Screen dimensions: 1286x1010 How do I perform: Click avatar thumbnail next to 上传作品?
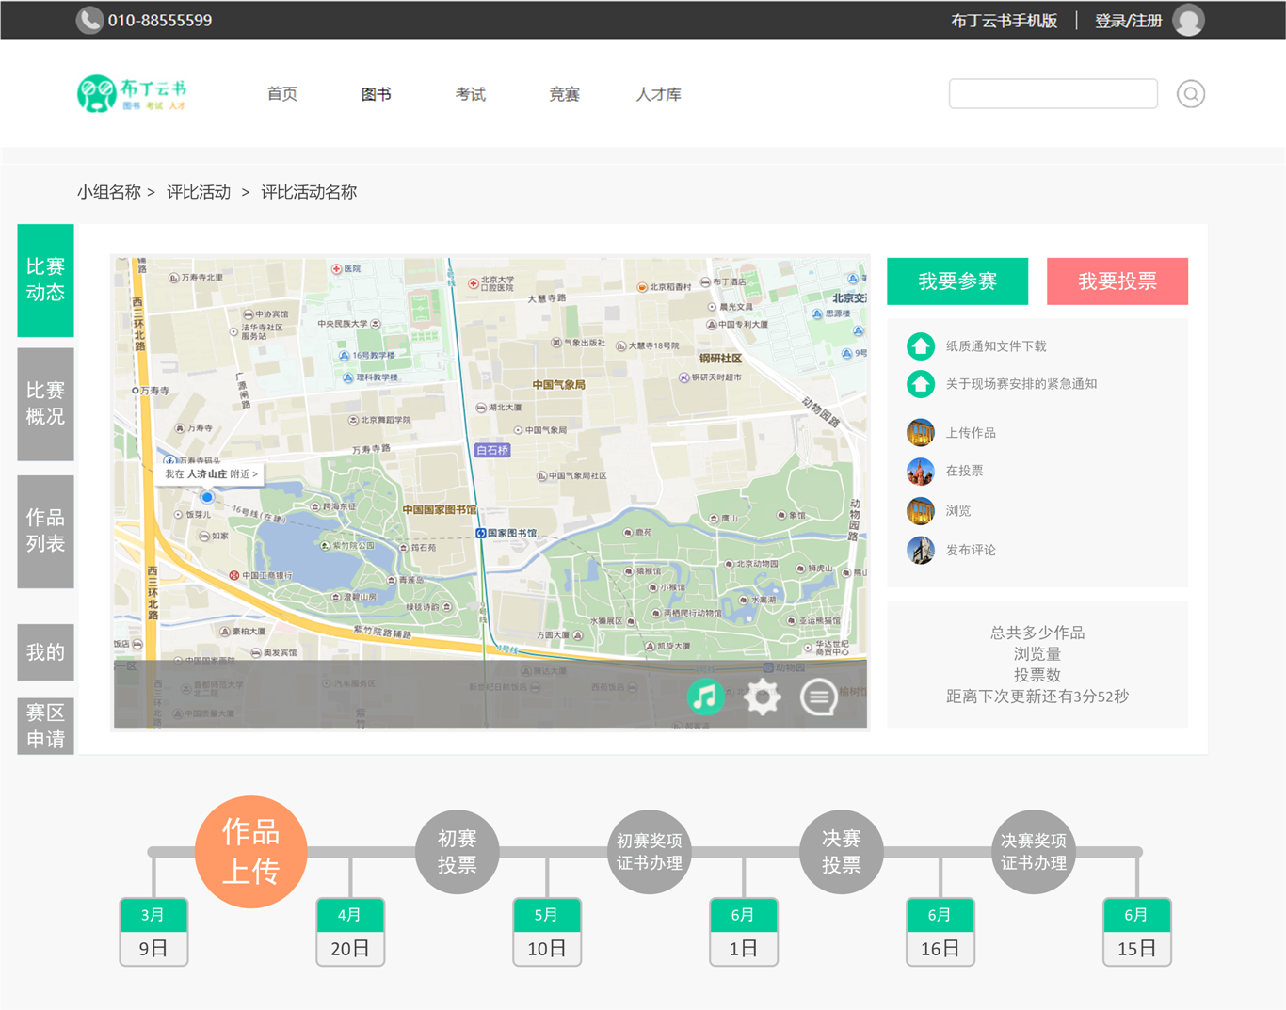click(920, 433)
